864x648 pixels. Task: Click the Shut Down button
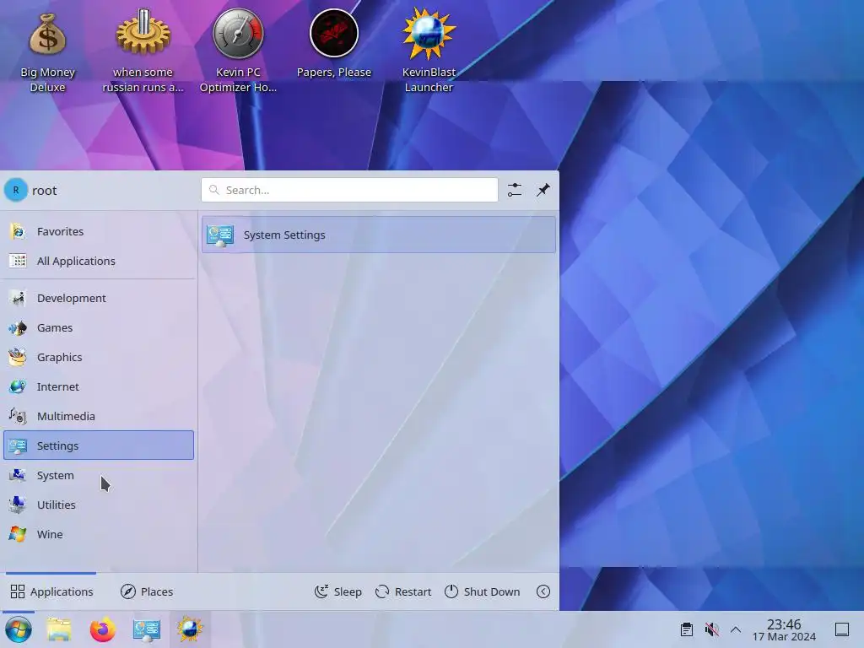pyautogui.click(x=482, y=591)
